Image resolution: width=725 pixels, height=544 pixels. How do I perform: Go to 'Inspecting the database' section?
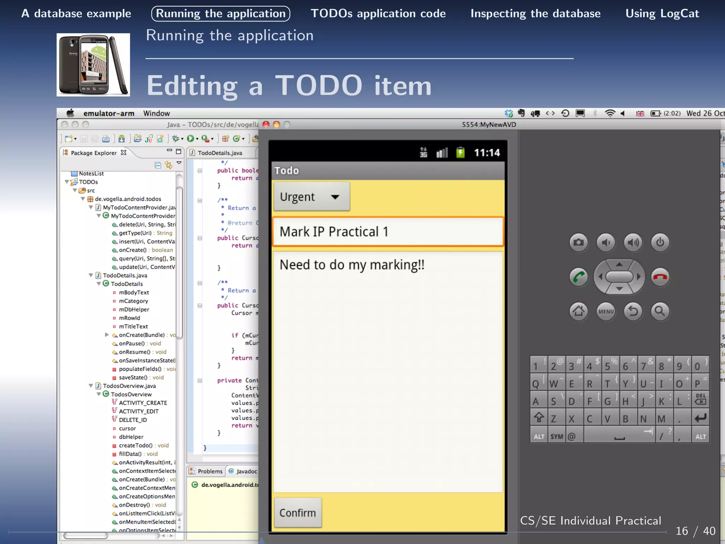click(535, 13)
